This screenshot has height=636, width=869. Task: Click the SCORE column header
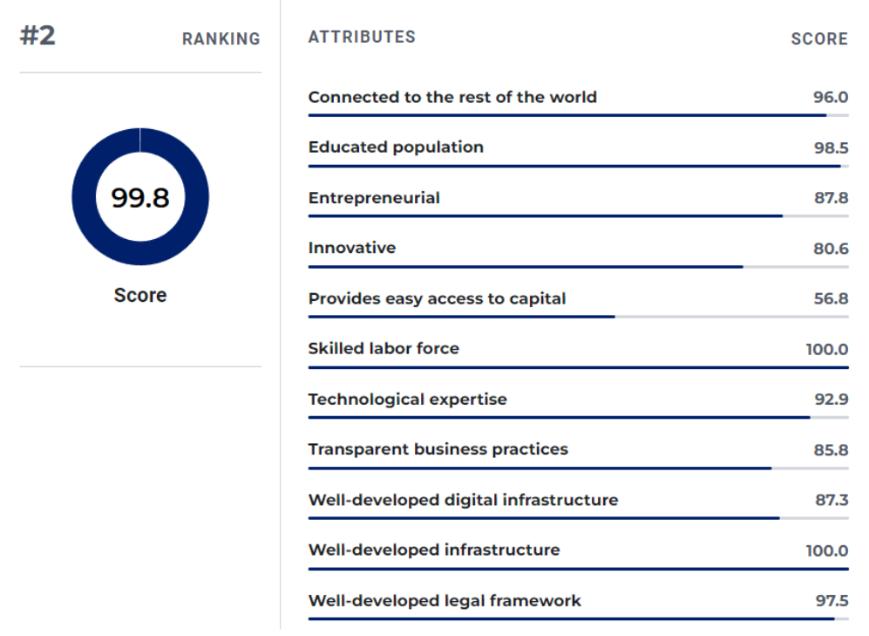[x=819, y=39]
